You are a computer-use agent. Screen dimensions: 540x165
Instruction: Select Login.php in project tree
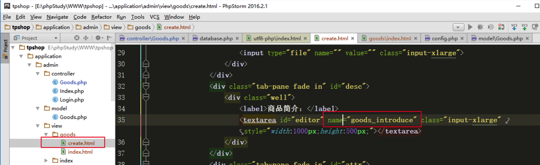pos(68,100)
